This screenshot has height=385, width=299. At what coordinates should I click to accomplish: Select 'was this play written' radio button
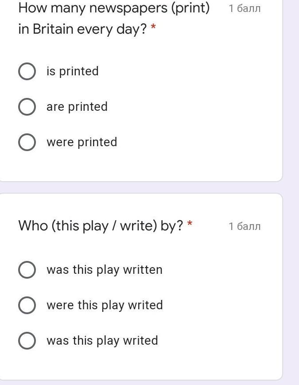point(27,270)
